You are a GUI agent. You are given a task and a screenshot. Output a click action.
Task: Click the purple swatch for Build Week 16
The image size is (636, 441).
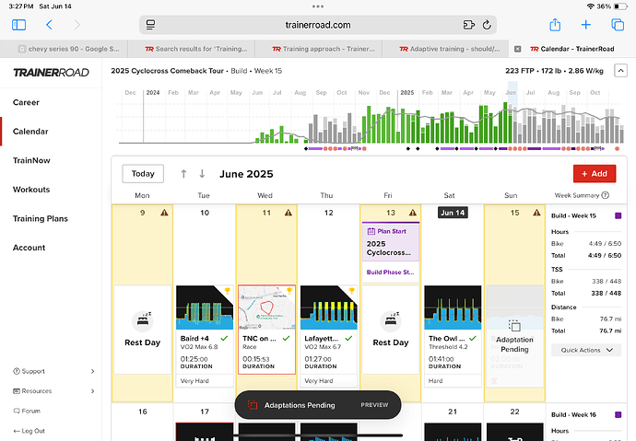pyautogui.click(x=618, y=414)
